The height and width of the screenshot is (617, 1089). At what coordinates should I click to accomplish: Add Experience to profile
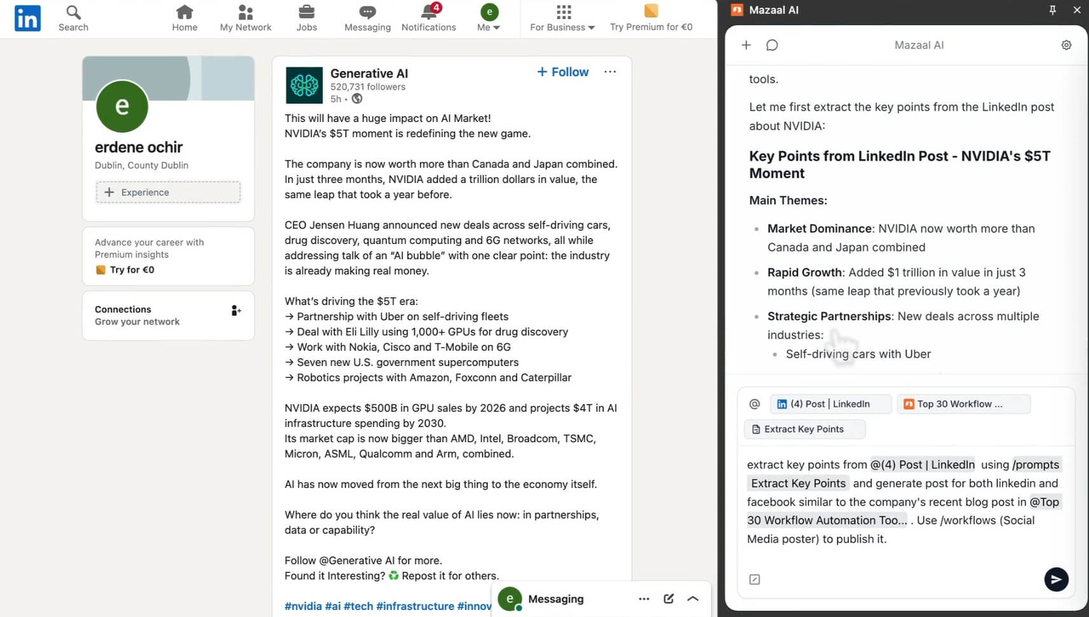pos(168,193)
